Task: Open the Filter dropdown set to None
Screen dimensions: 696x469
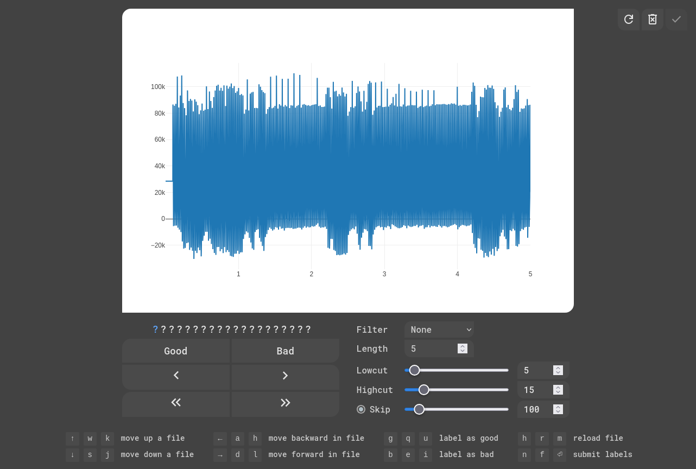Action: (439, 329)
